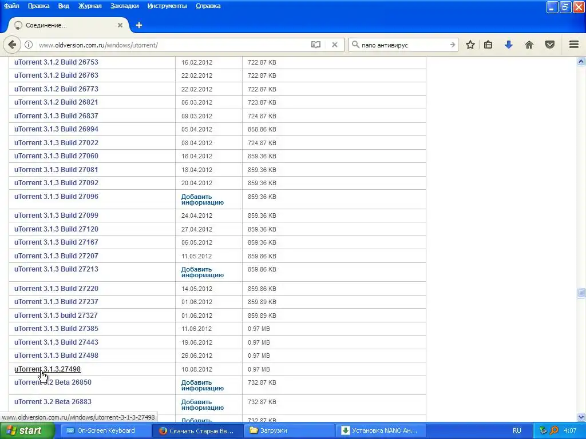Viewport: 586px width, 439px height.
Task: Click the orange magnifier tray icon
Action: (x=554, y=431)
